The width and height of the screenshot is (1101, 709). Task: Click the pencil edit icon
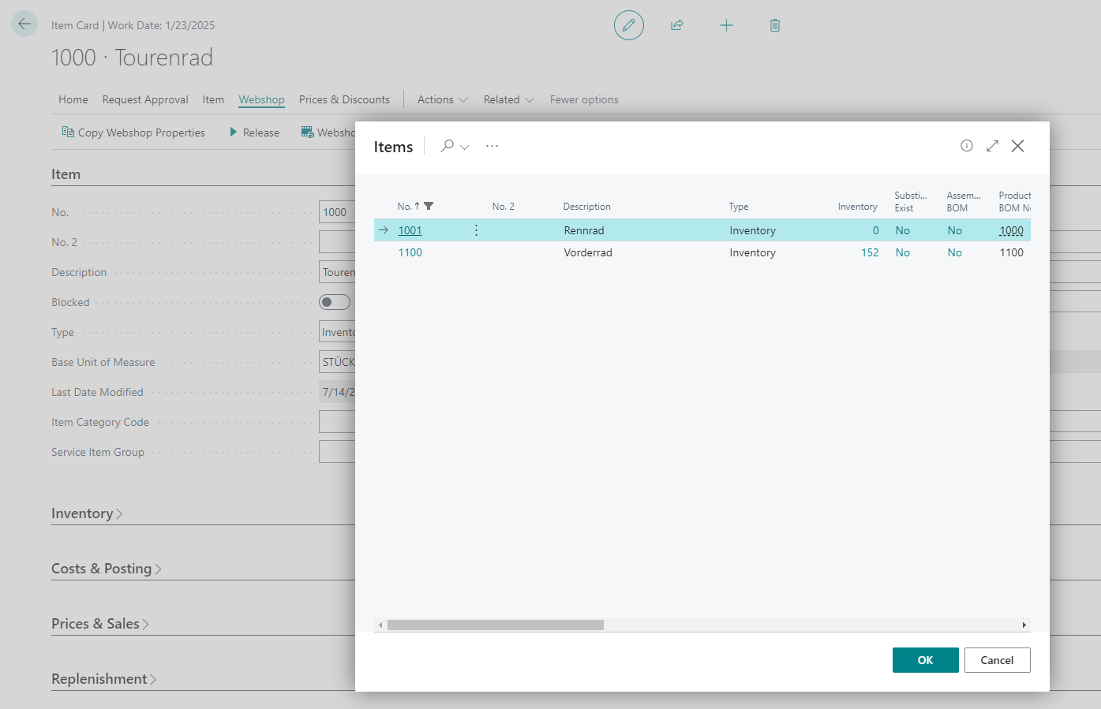[628, 25]
